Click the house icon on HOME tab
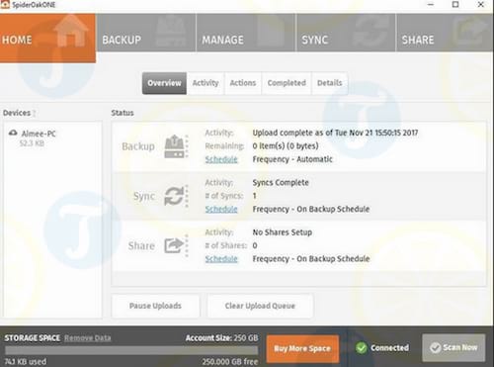Screen dimensions: 494x367 pyautogui.click(x=71, y=31)
